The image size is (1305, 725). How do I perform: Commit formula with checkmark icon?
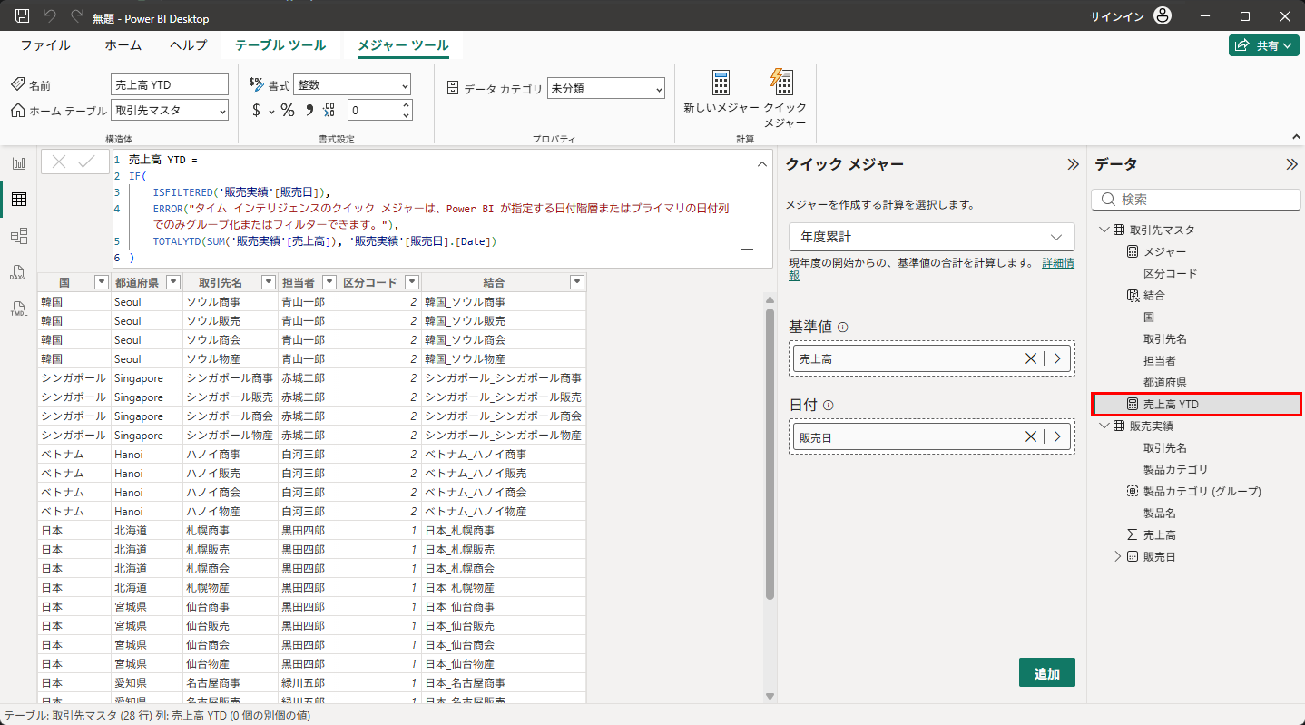coord(86,162)
